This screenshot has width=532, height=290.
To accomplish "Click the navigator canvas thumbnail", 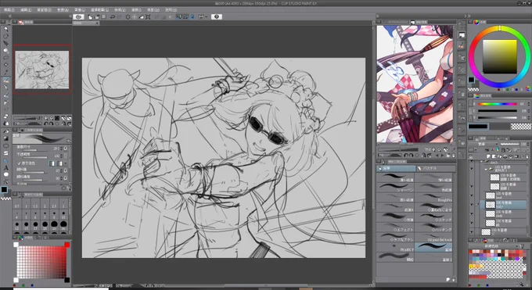I will (42, 70).
